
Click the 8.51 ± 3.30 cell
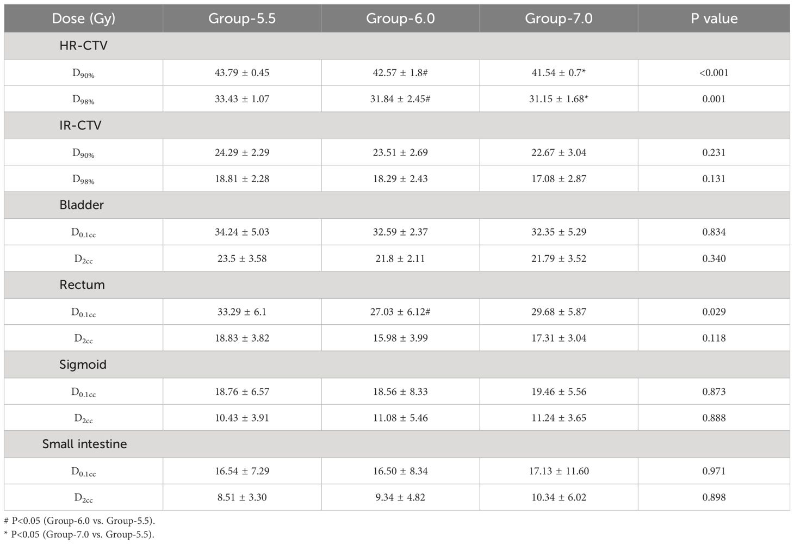coord(242,497)
